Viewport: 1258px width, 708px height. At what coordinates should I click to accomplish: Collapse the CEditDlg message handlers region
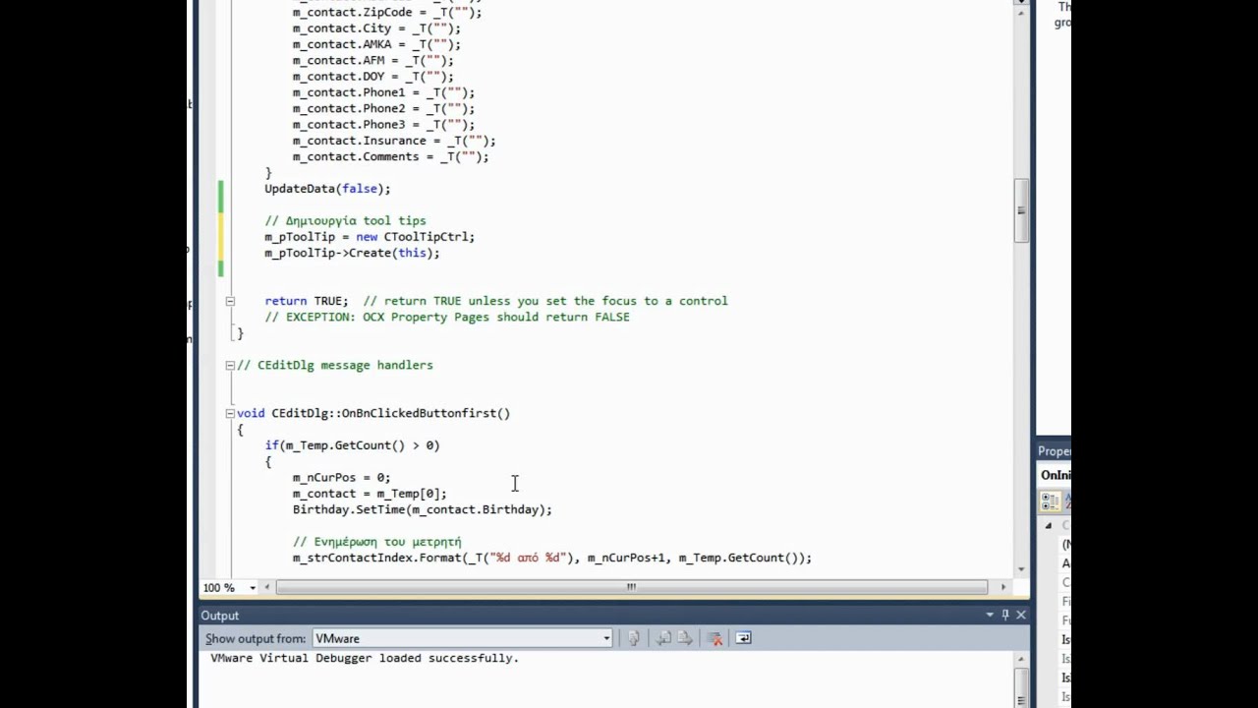(x=229, y=365)
